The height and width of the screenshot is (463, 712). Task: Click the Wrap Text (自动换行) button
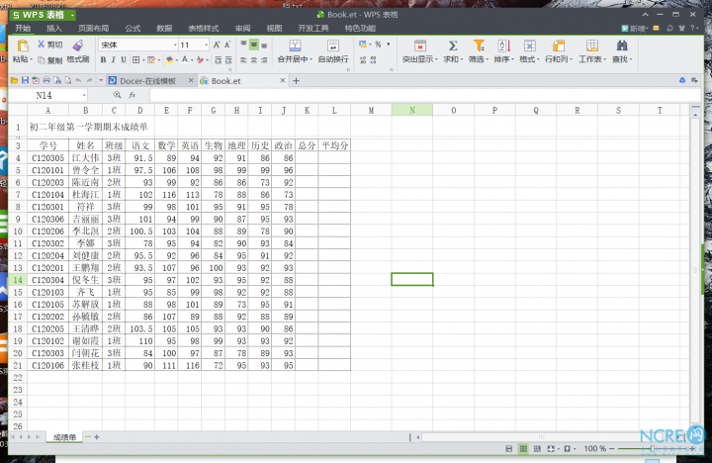[x=333, y=50]
